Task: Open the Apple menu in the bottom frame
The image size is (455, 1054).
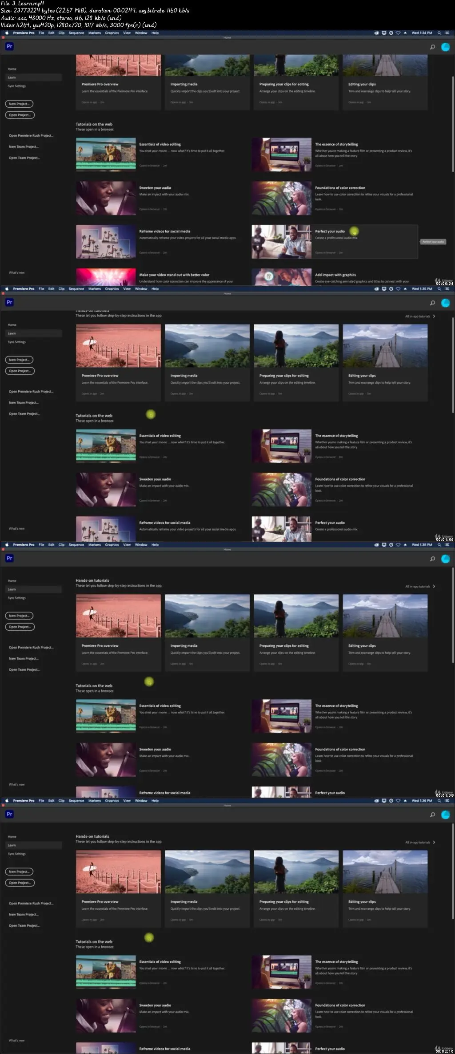Action: [x=7, y=801]
